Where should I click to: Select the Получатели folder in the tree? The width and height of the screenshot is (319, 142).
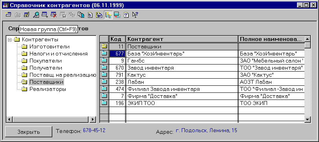coord(46,68)
